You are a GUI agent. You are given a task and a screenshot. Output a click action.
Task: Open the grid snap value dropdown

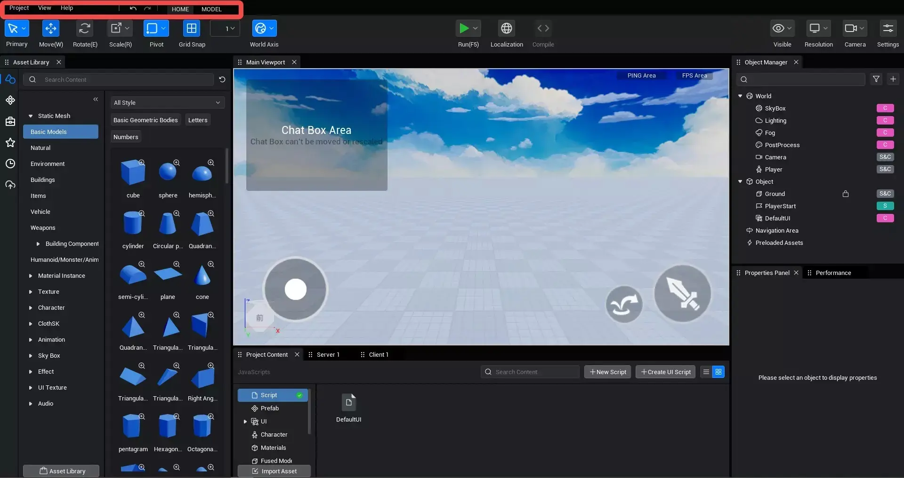click(225, 28)
